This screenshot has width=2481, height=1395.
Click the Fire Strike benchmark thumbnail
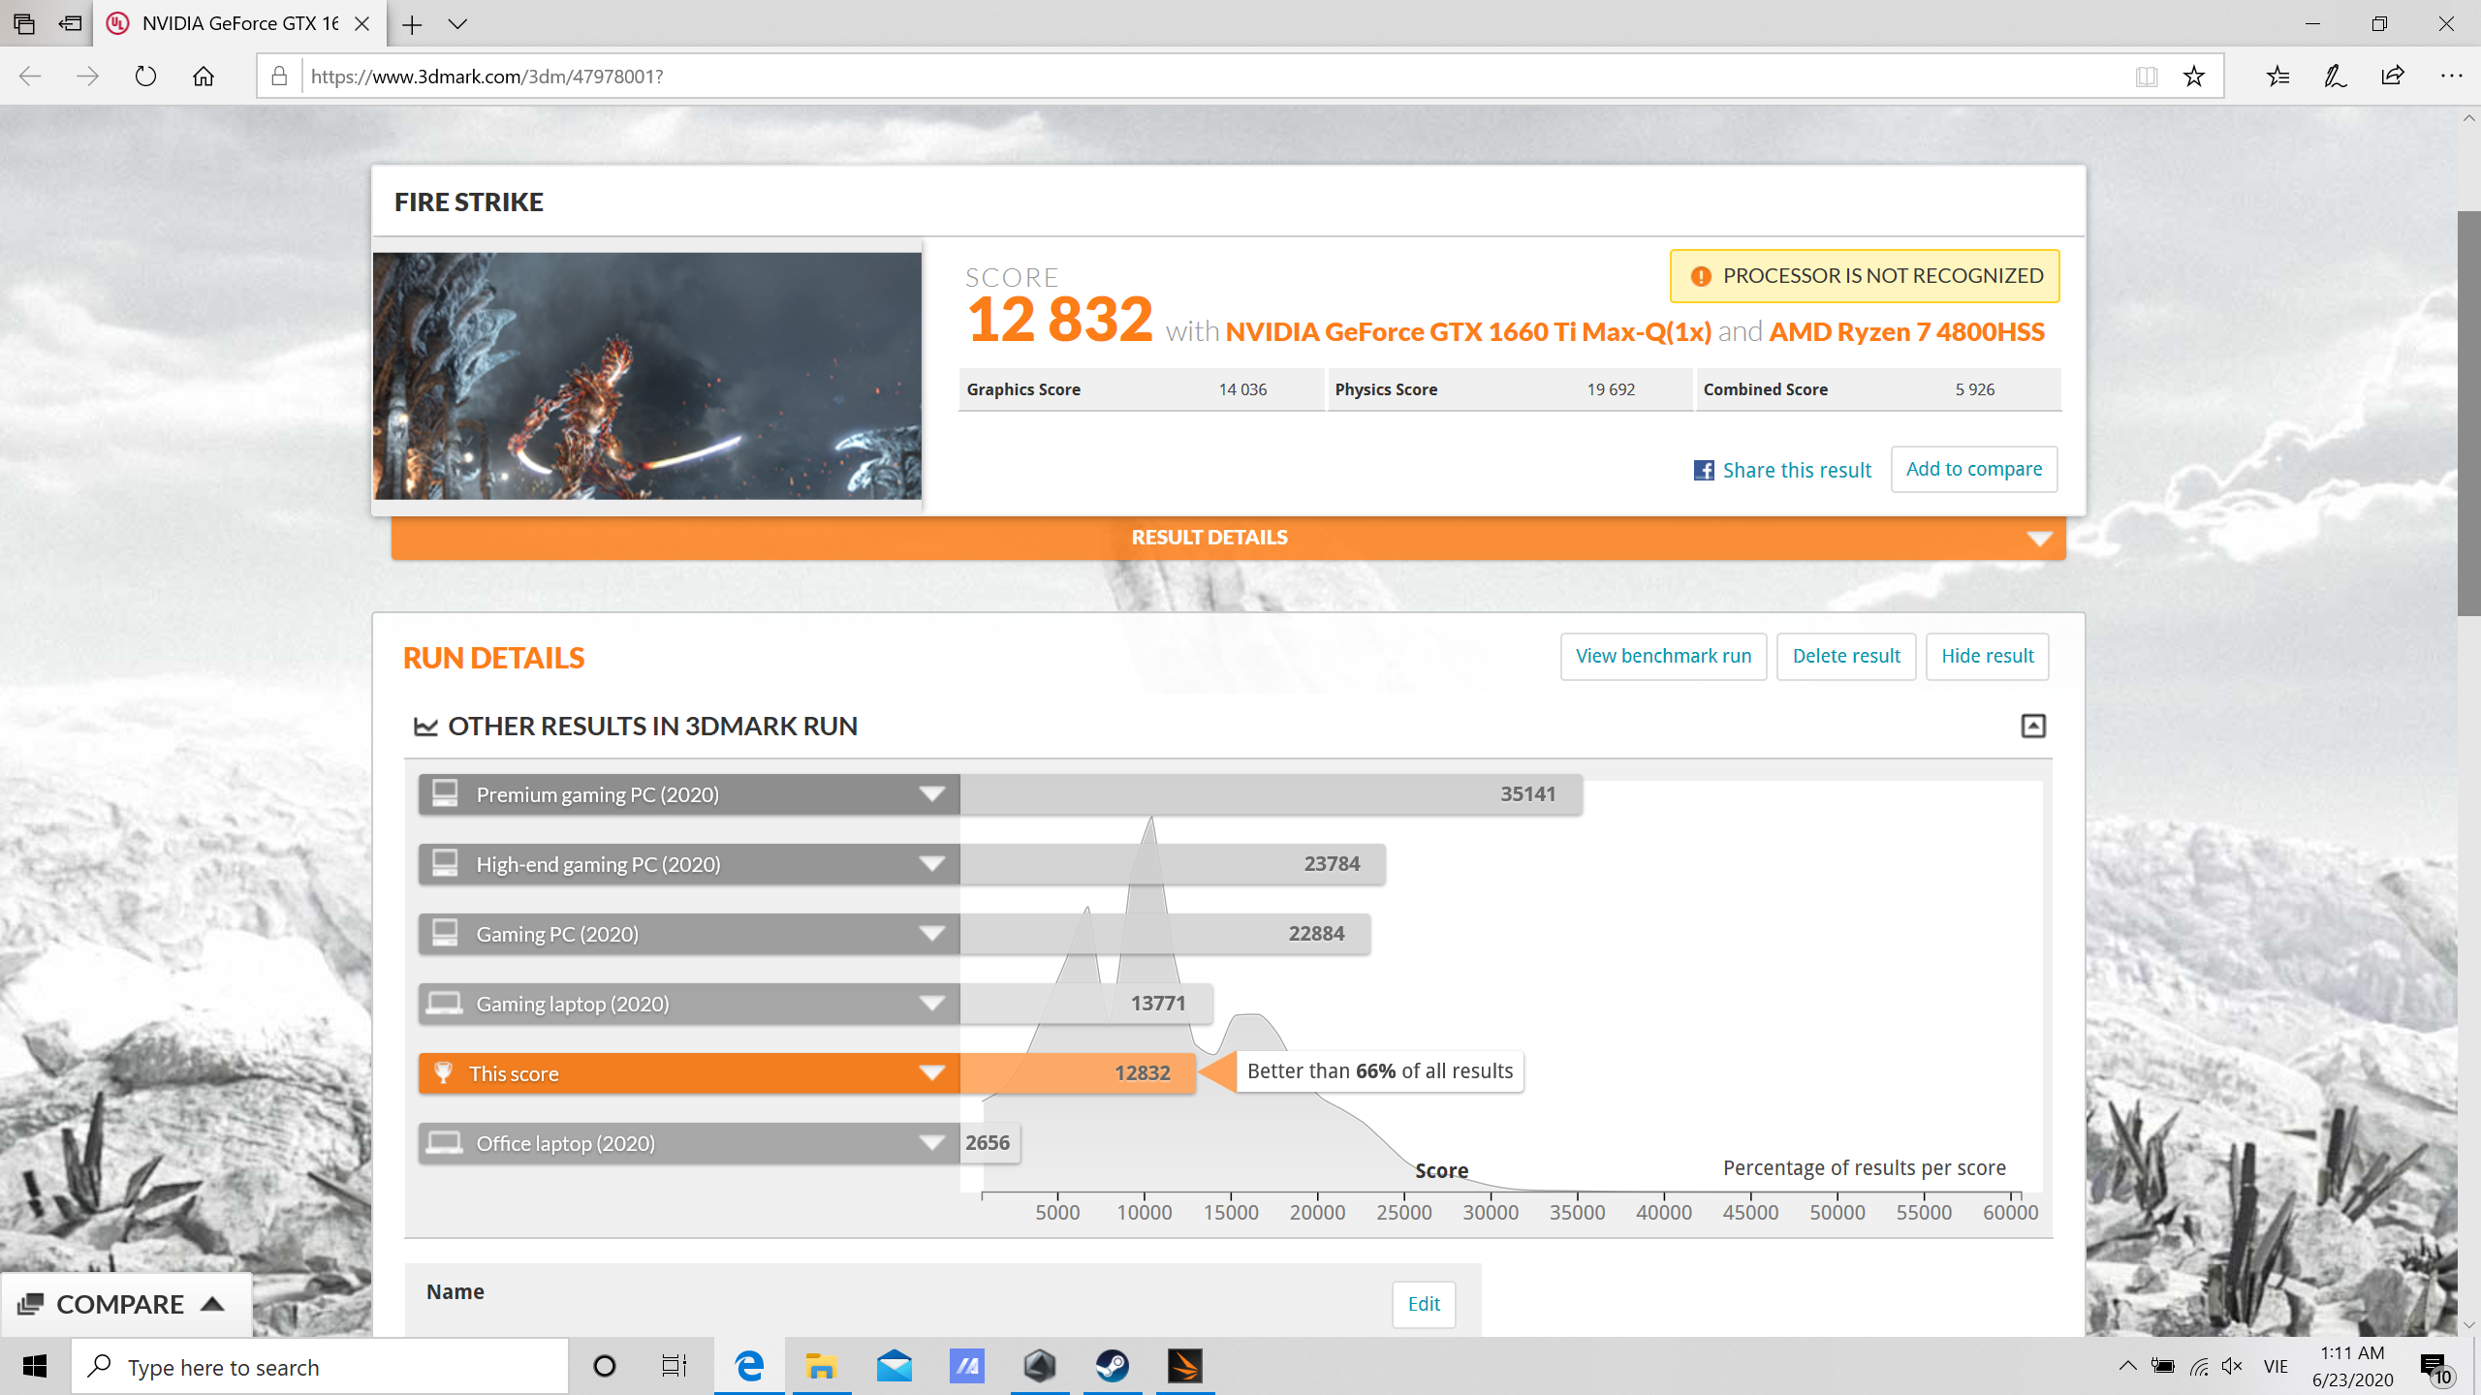pos(647,376)
